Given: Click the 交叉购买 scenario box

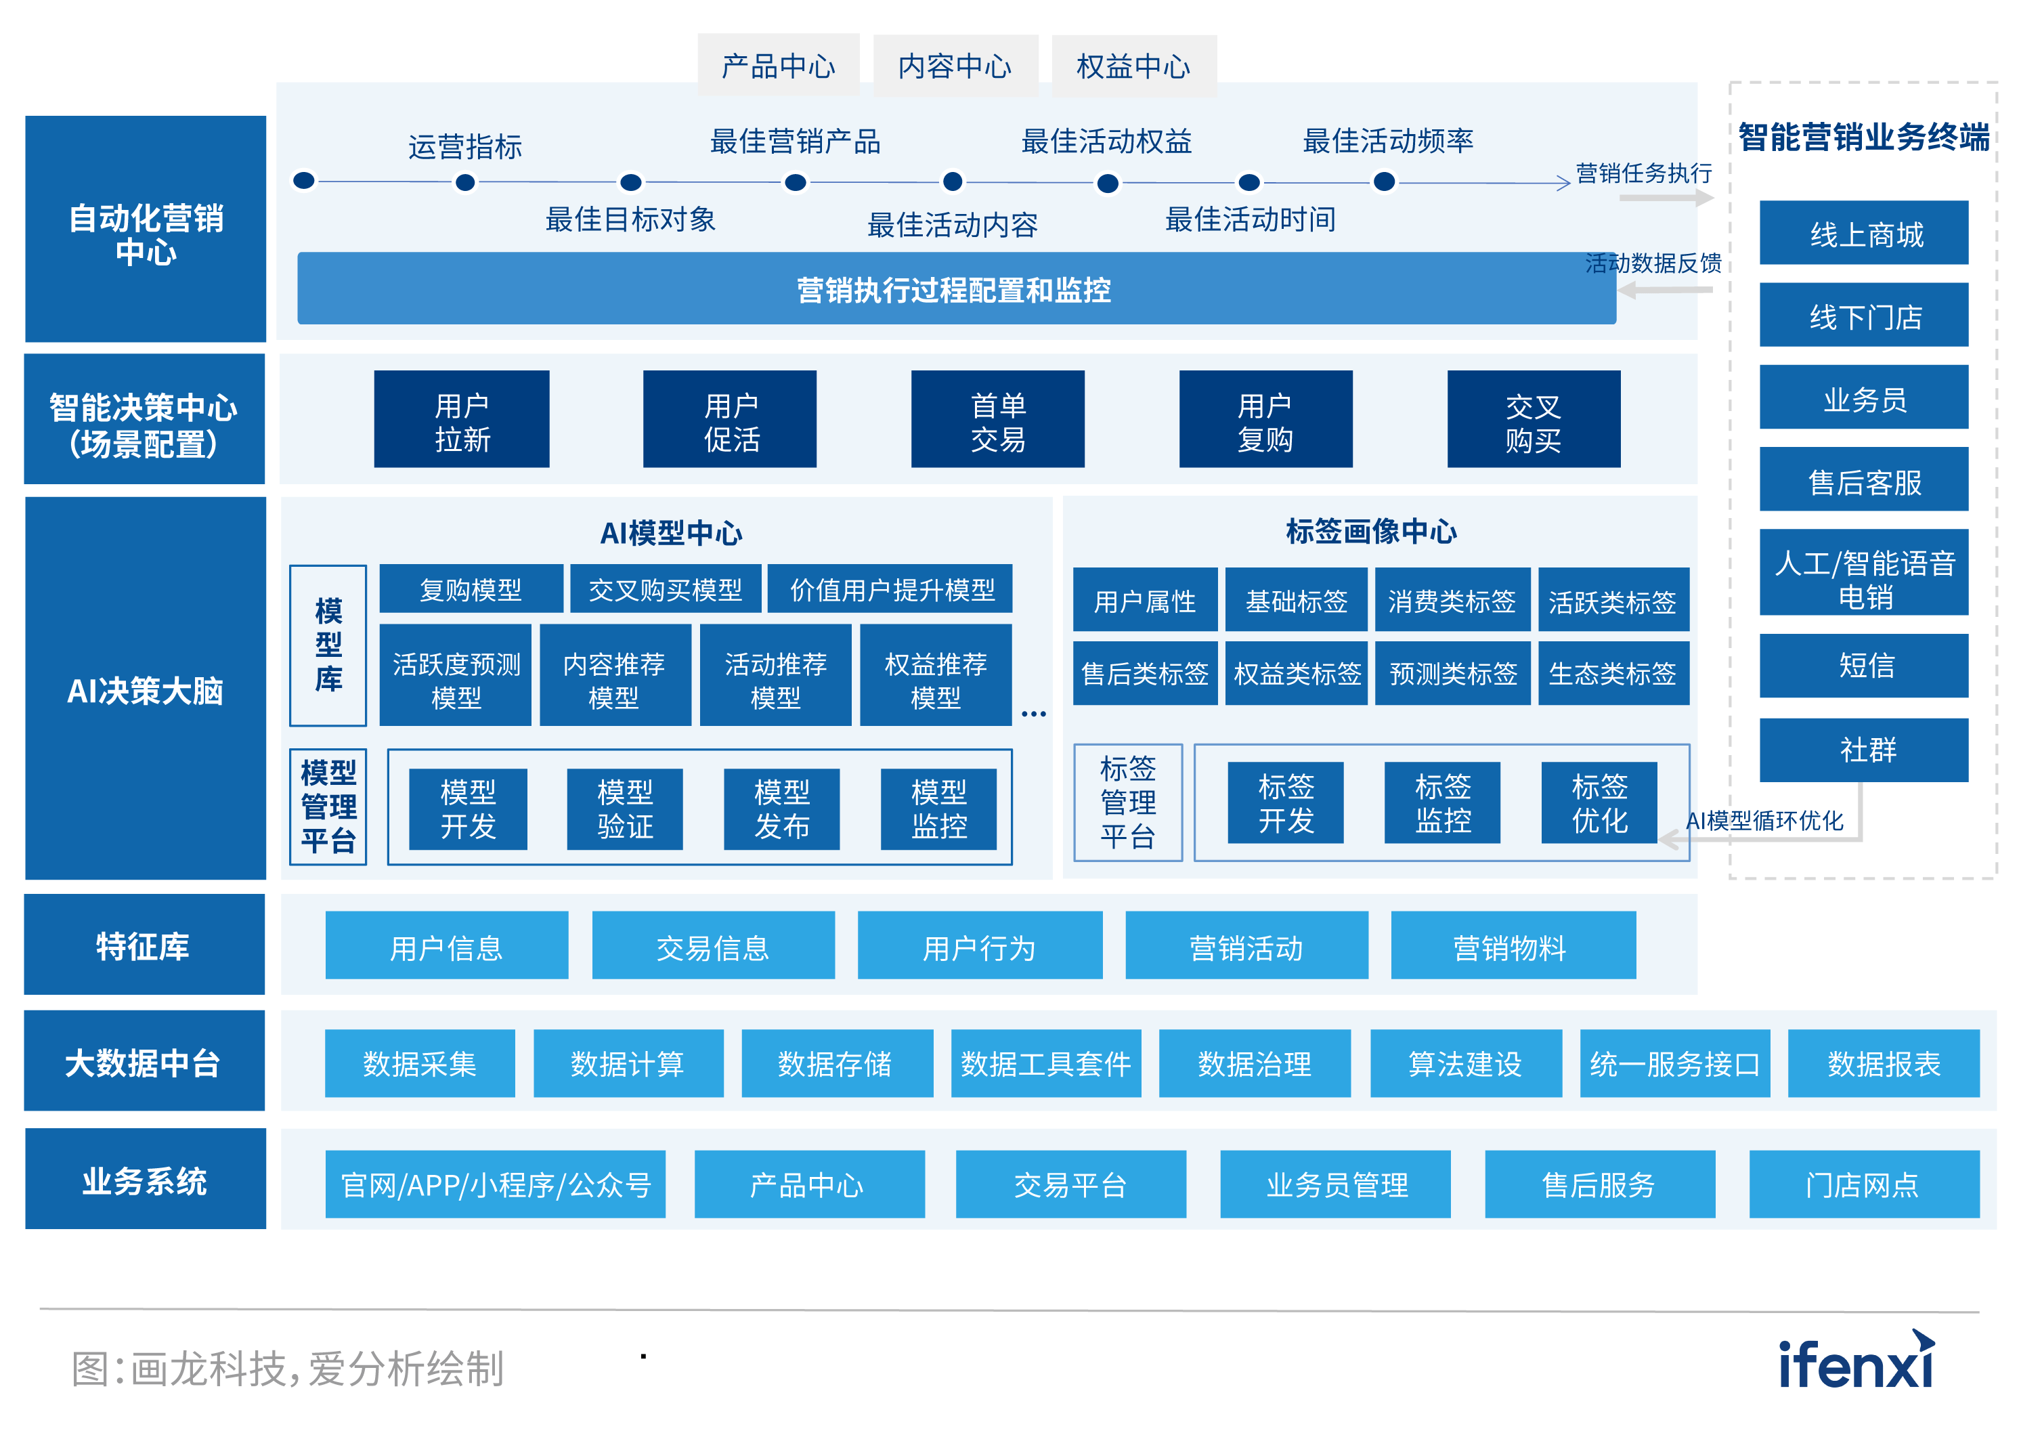Looking at the screenshot, I should point(1534,419).
